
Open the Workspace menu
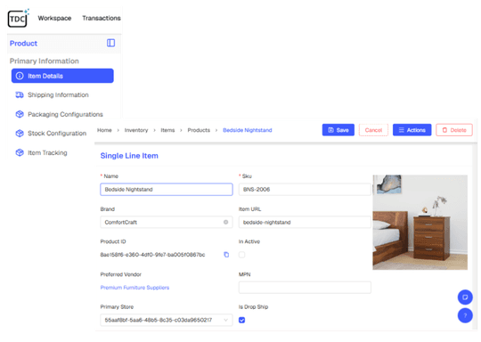pyautogui.click(x=54, y=18)
